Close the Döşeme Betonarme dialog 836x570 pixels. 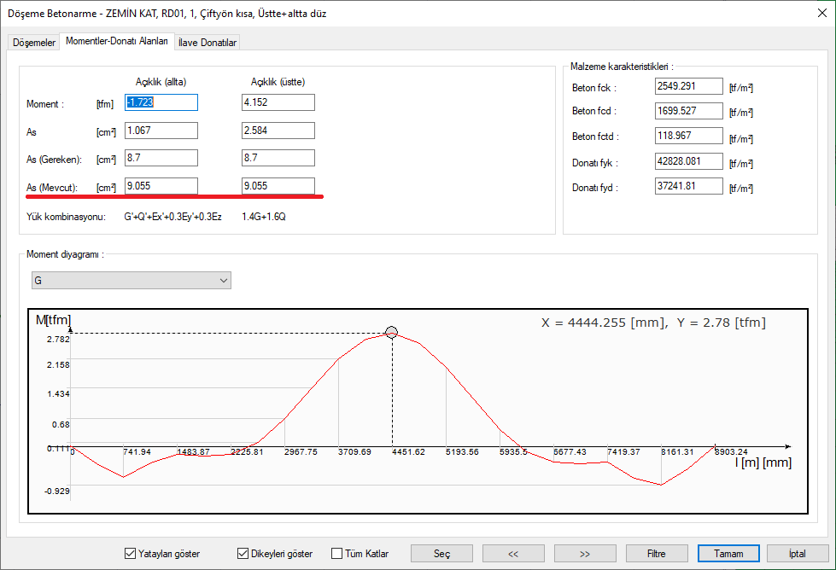822,13
